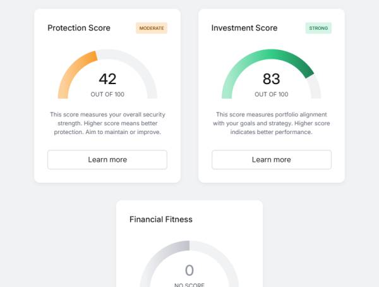Screen dimensions: 379x287
Task: Click the Financial Fitness score value 0
Action: click(189, 271)
